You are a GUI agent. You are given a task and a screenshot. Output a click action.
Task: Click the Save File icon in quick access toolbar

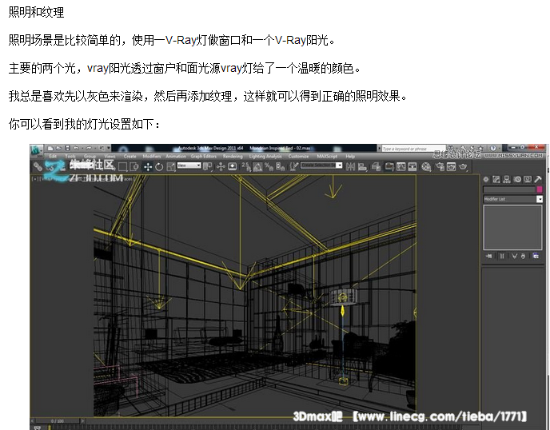coord(68,148)
